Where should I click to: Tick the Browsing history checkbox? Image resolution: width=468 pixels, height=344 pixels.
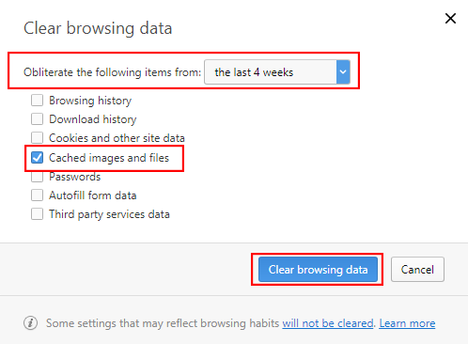pos(37,101)
